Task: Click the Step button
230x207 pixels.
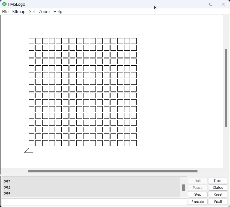Action: (198, 194)
